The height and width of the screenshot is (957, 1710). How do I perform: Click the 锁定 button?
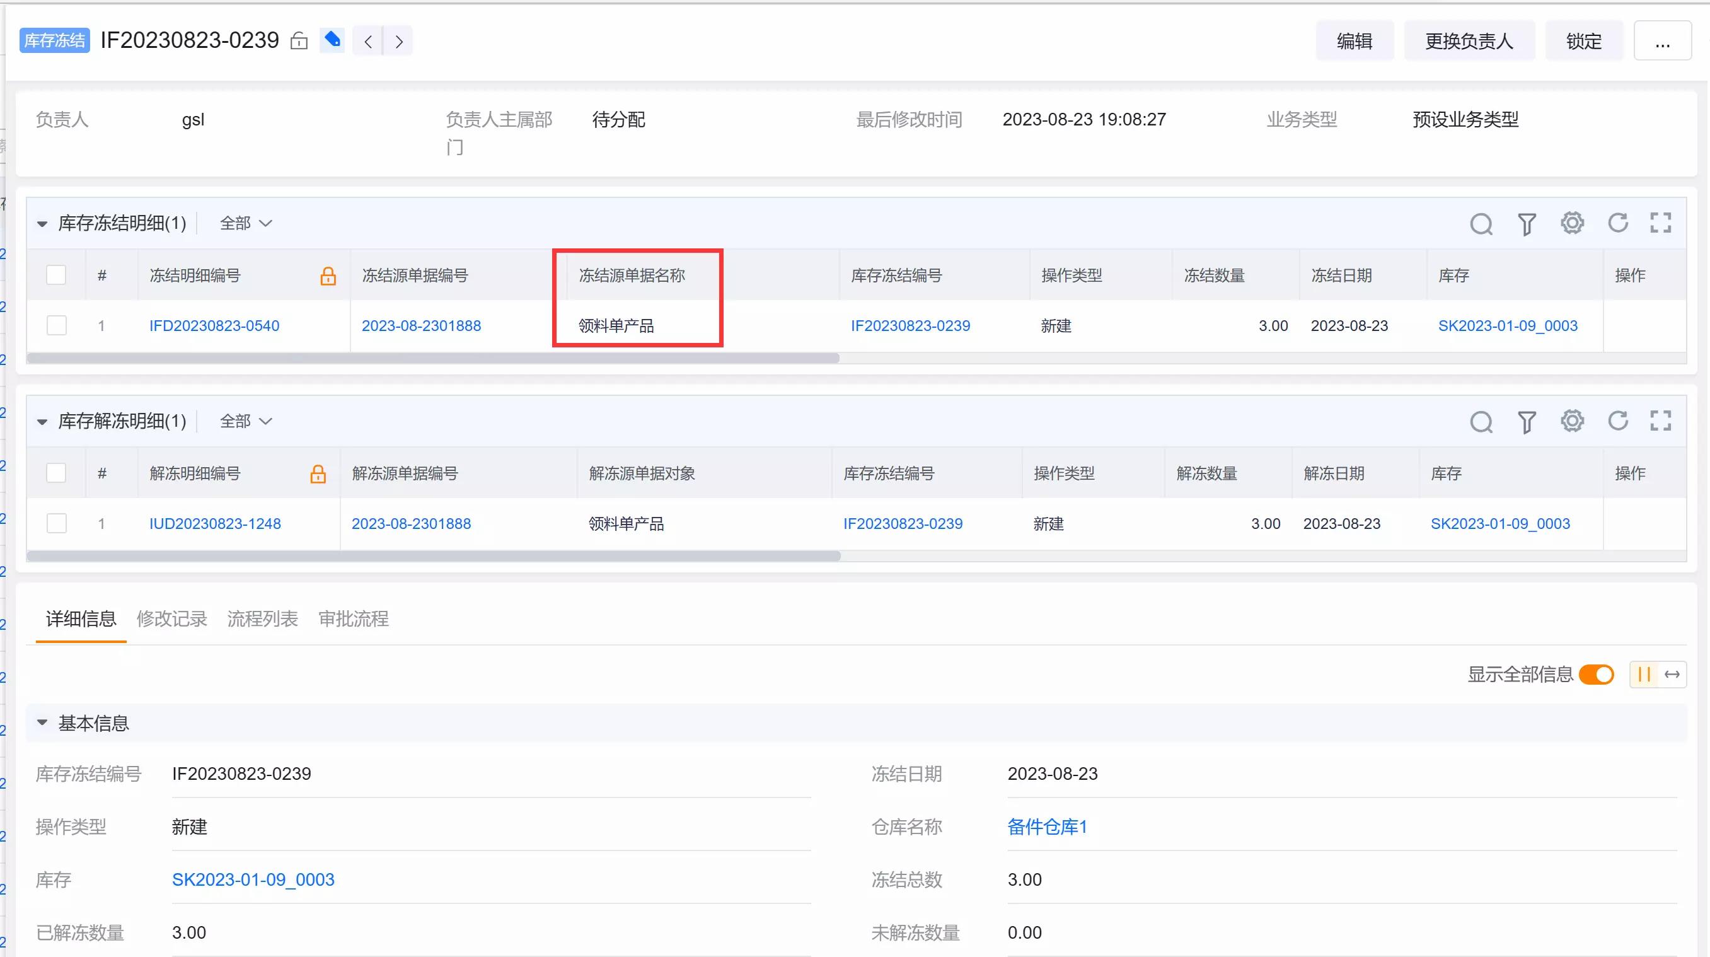[x=1584, y=41]
